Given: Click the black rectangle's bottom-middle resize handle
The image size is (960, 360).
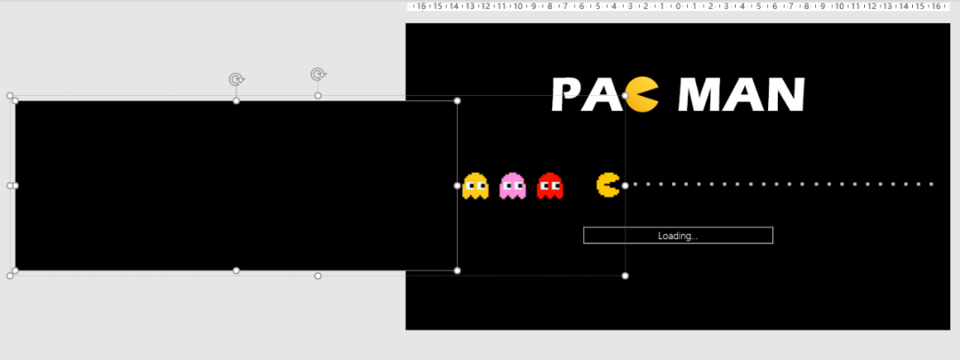Looking at the screenshot, I should pos(236,270).
